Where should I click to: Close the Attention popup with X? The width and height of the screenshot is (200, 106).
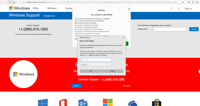pos(129,9)
